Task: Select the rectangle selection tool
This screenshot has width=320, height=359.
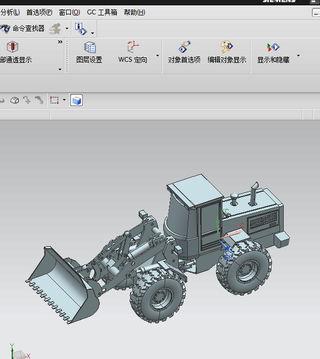Action: pyautogui.click(x=54, y=100)
